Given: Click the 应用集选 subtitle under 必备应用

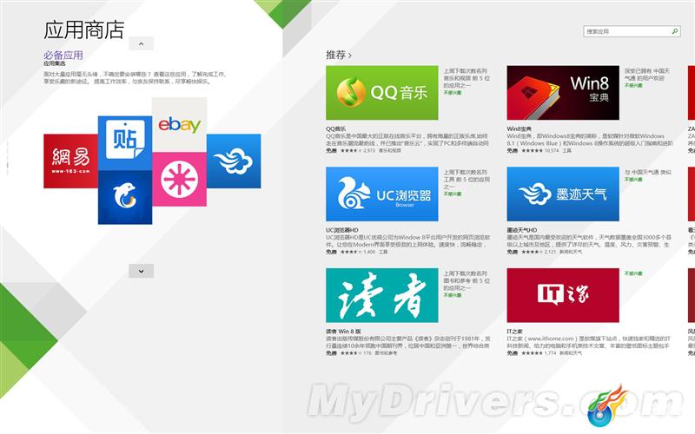Looking at the screenshot, I should [54, 63].
